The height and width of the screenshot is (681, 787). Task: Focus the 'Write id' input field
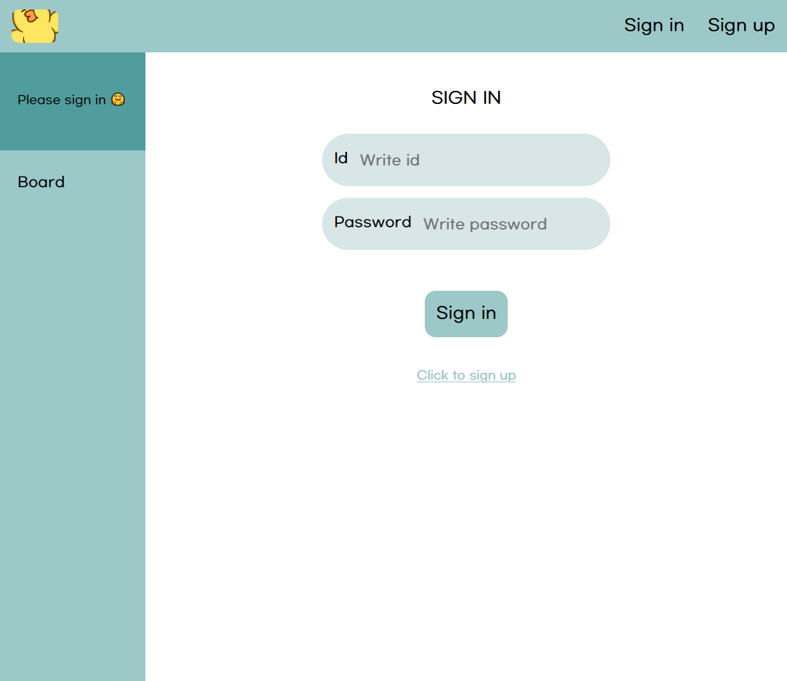tap(480, 160)
